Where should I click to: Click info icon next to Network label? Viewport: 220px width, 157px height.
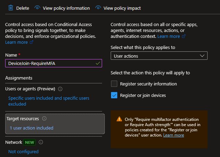(41, 142)
